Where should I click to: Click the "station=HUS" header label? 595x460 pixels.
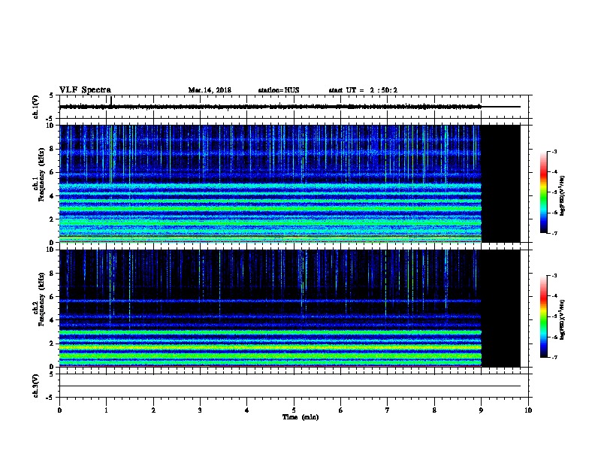coord(279,90)
